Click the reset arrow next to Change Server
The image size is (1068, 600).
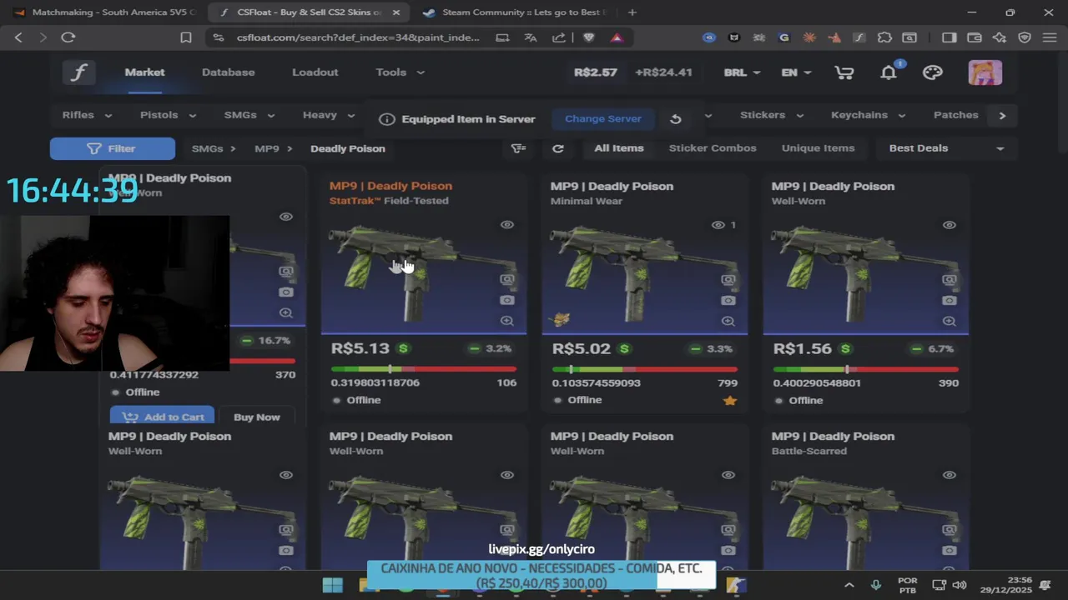[x=676, y=119]
